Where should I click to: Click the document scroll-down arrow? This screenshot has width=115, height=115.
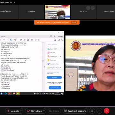[43, 91]
